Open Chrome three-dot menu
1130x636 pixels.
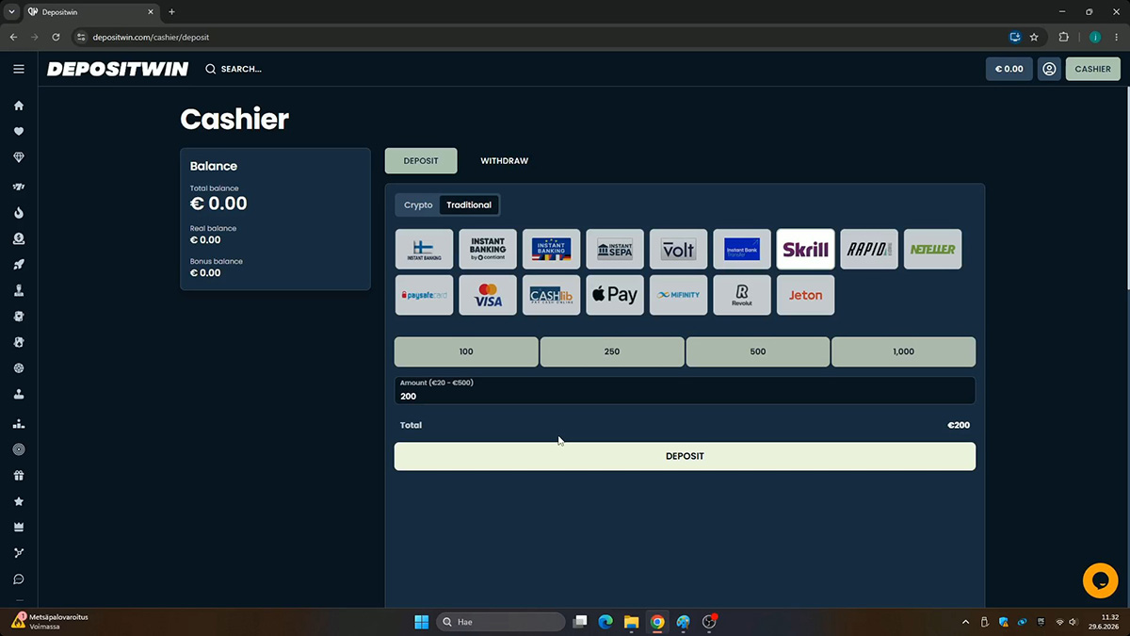coord(1116,38)
